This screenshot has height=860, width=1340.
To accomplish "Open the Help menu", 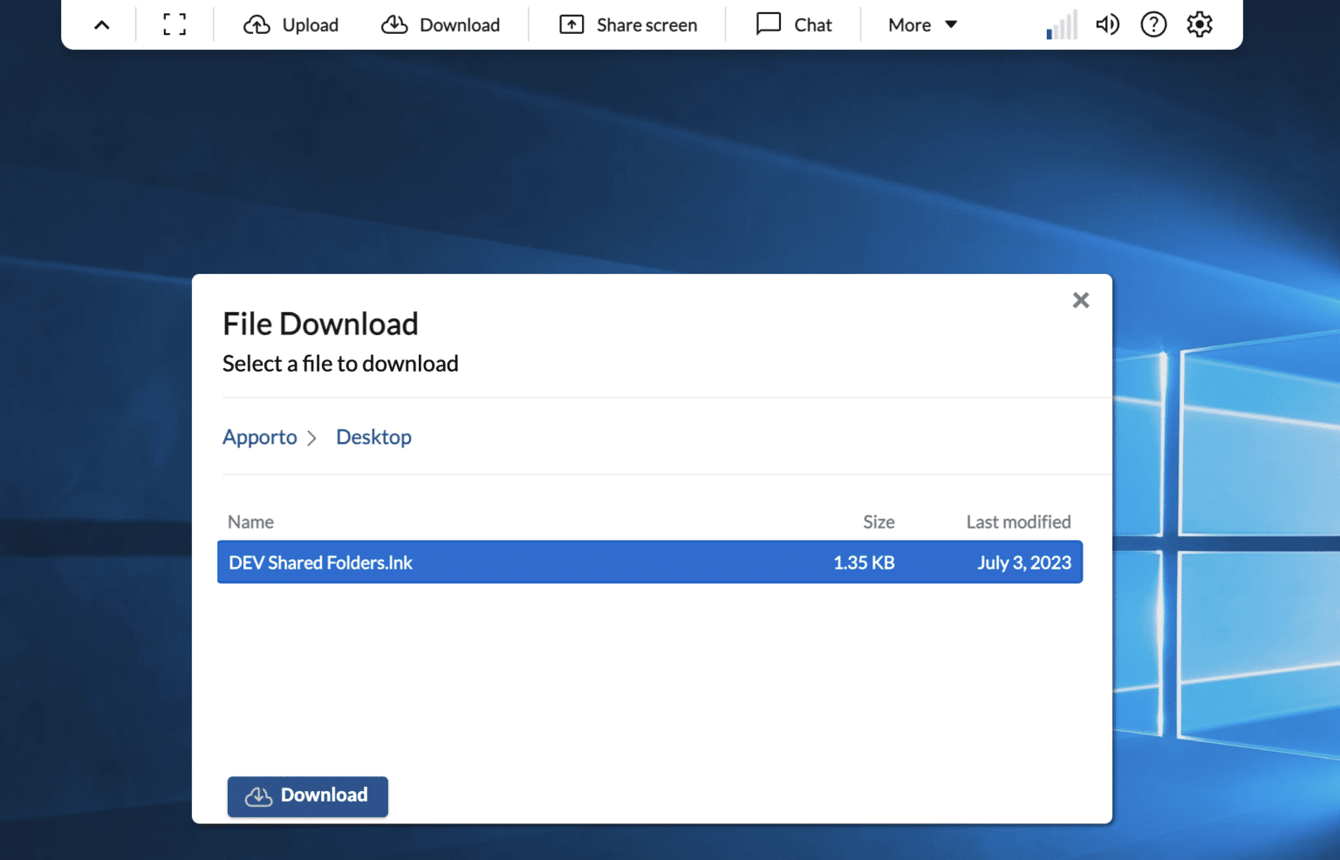I will point(1153,24).
